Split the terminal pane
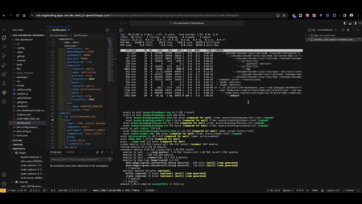Viewport: 362px width, 204px height. [x=343, y=30]
